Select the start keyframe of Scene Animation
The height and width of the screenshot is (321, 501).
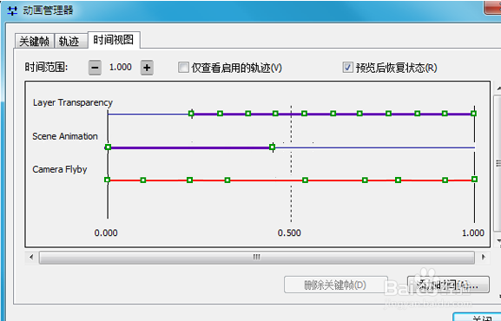tap(108, 147)
